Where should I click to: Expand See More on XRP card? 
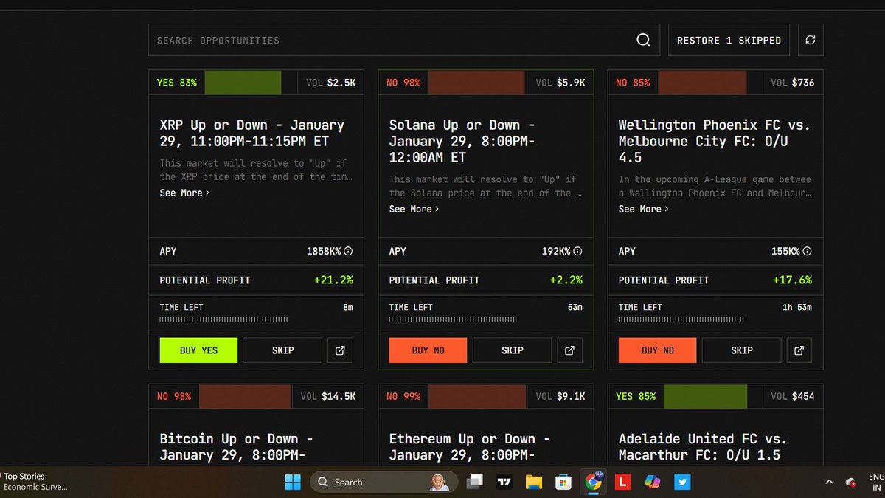[x=184, y=193]
